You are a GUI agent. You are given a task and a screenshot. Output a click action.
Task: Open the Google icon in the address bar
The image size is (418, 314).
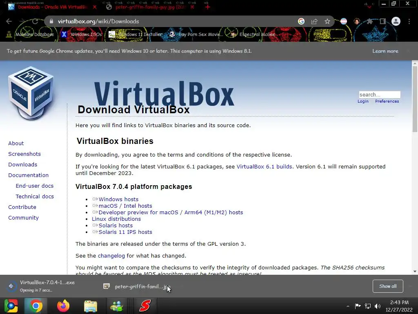click(x=301, y=21)
